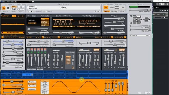This screenshot has height=95, width=169.
Task: Select highlighted insert slot in FX routing
Action: tap(139, 16)
